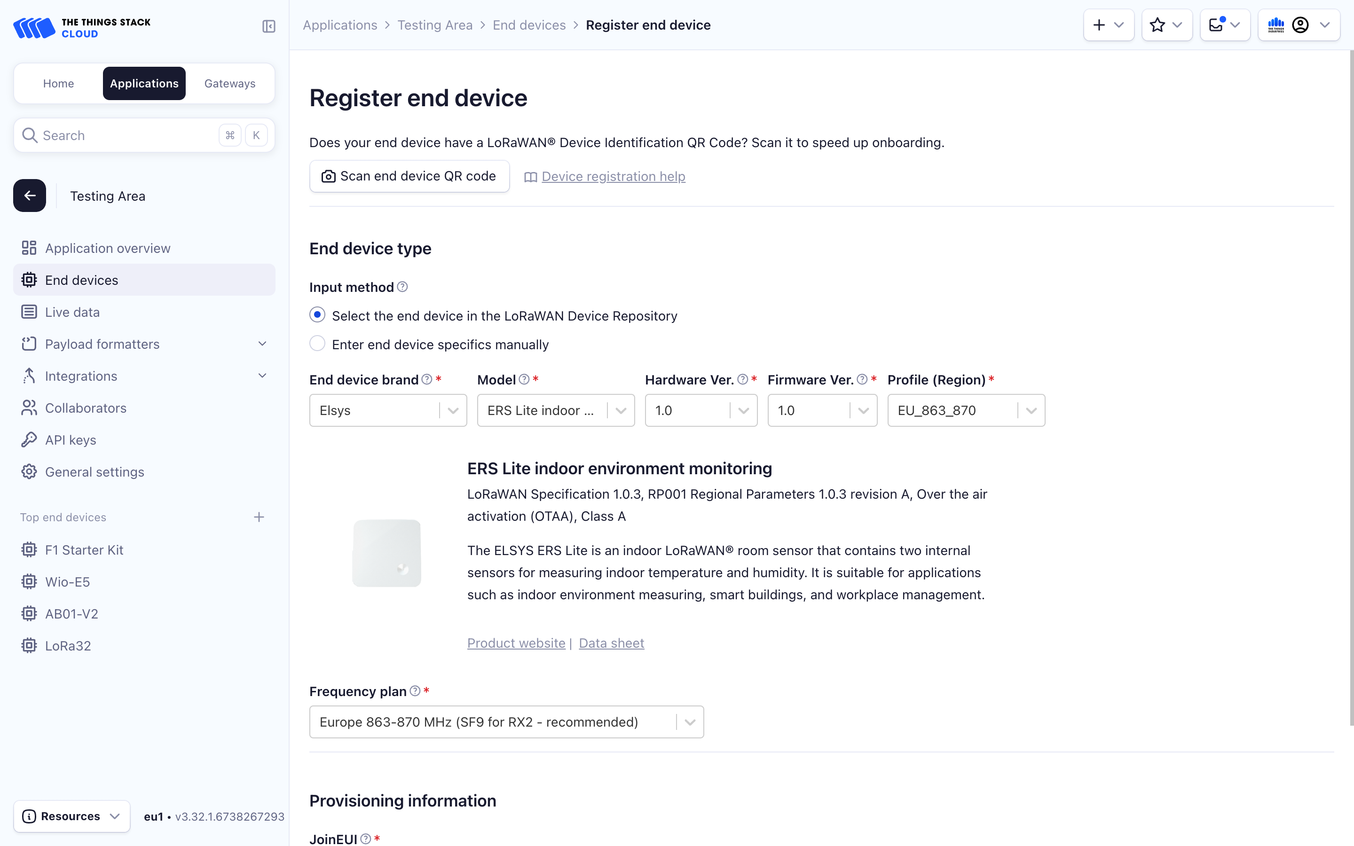Select the LoRaWAN Device Repository input method

point(317,314)
